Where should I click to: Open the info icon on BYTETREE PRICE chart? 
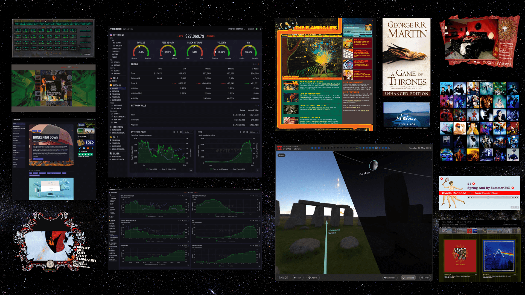click(174, 132)
